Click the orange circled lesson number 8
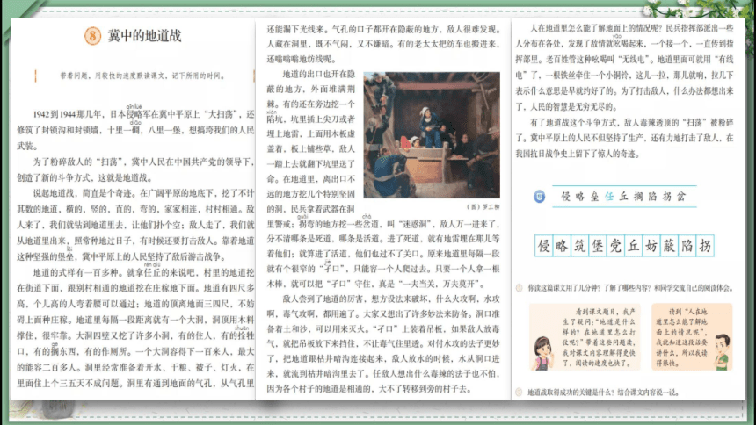Screen dimensions: 756x425 (x=92, y=36)
